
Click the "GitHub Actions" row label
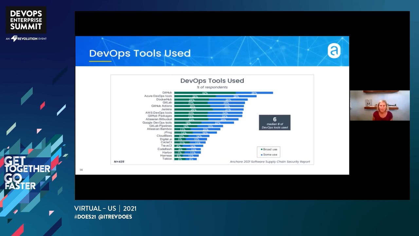162,106
